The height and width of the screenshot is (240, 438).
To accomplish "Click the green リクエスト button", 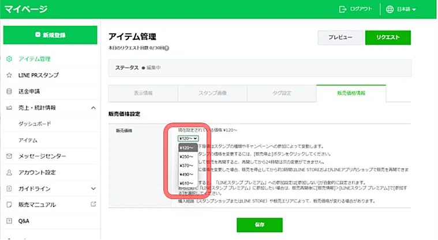I will (x=388, y=37).
